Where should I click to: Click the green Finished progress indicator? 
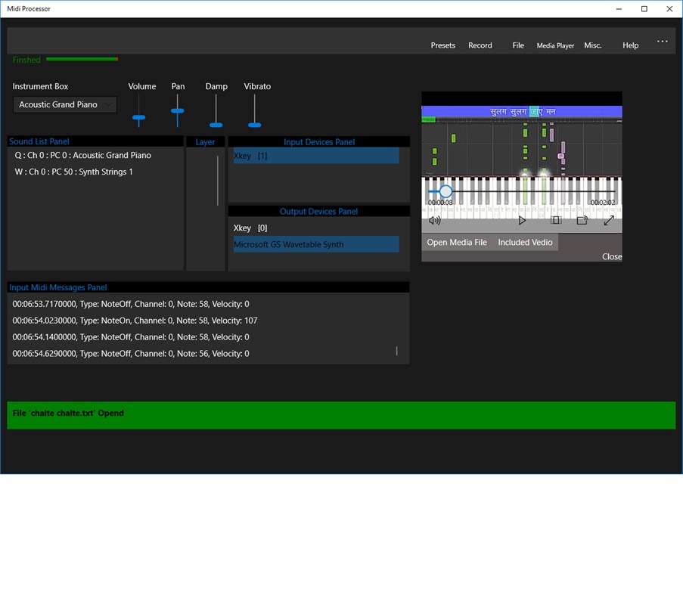pyautogui.click(x=81, y=59)
